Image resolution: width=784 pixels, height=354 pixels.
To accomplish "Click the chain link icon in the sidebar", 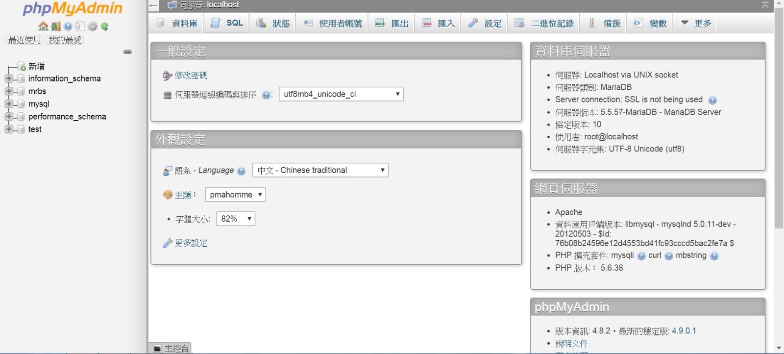I will point(127,52).
